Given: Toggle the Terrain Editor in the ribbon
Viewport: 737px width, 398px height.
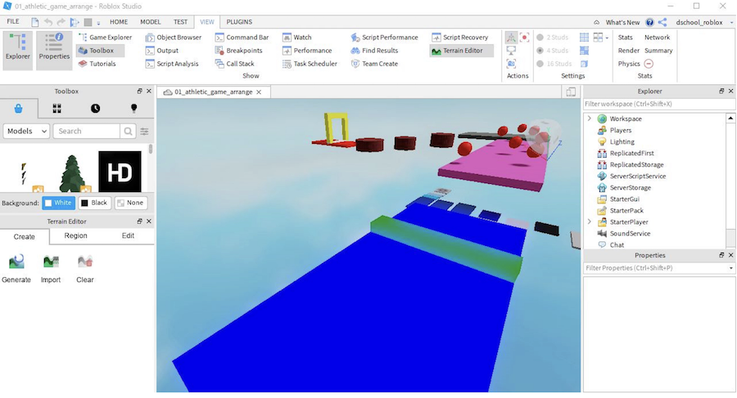Looking at the screenshot, I should coord(461,50).
